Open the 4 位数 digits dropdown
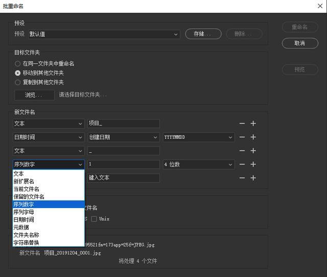 tap(199, 164)
